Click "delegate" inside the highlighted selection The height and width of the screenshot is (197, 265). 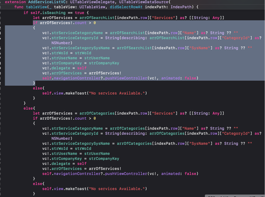click(x=61, y=68)
